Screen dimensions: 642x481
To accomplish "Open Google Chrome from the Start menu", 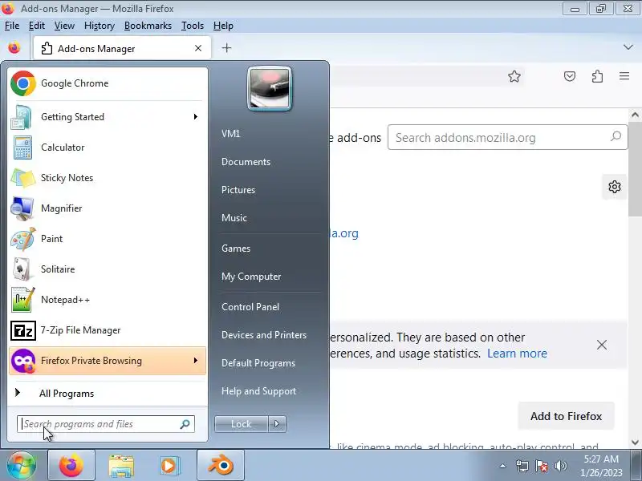I will pos(108,83).
